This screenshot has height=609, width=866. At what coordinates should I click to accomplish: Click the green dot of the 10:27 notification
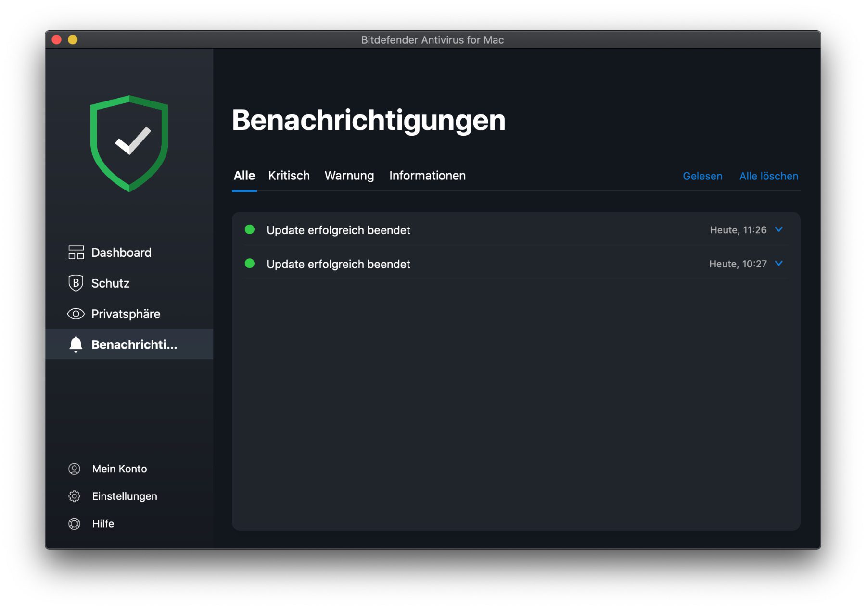click(x=250, y=264)
